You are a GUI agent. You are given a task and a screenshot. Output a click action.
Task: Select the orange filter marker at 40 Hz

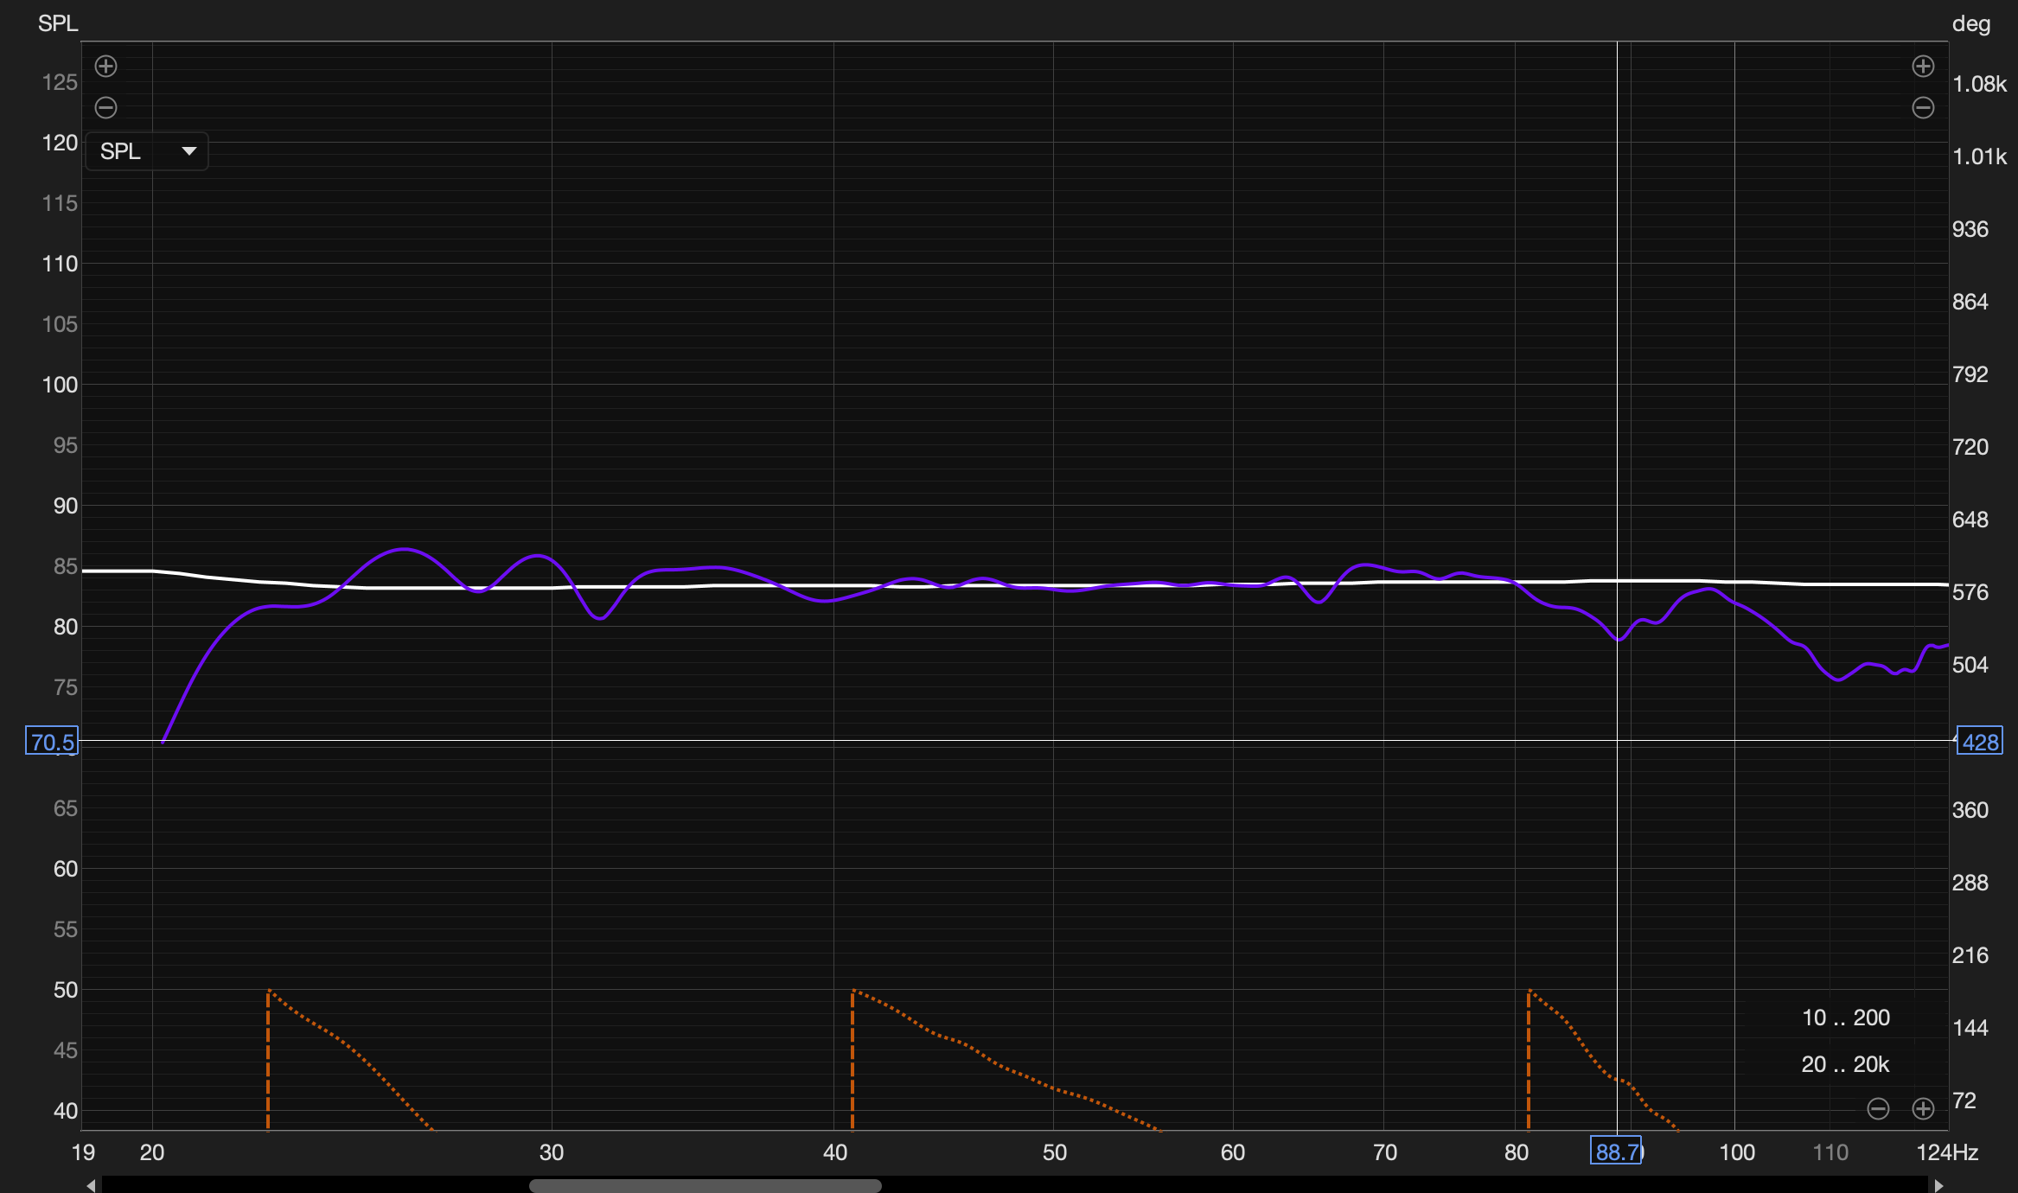click(x=853, y=1059)
